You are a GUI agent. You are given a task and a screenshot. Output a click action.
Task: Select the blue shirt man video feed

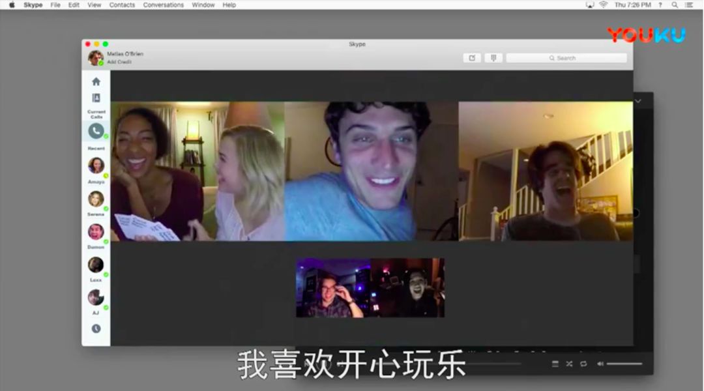[372, 171]
